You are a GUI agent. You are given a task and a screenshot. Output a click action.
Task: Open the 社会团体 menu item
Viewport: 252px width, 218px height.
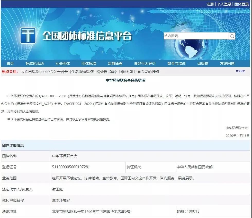tap(62, 63)
